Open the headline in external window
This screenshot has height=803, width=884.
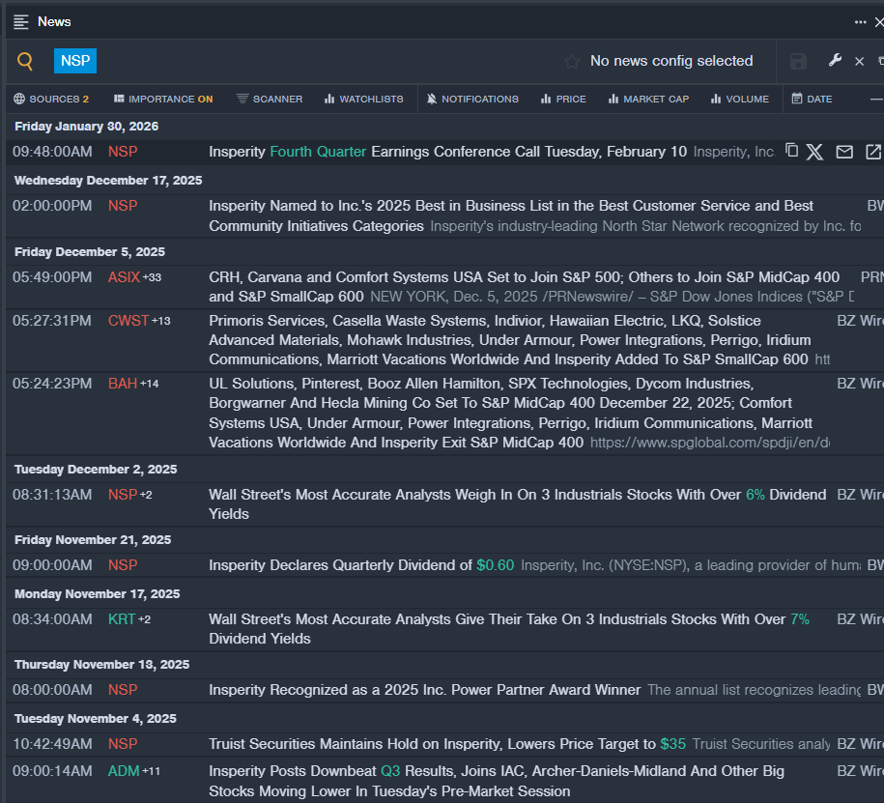(x=872, y=152)
